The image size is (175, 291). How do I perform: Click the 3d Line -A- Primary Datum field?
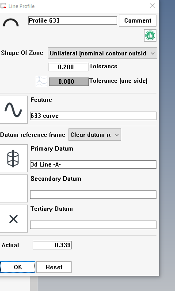pyautogui.click(x=93, y=165)
